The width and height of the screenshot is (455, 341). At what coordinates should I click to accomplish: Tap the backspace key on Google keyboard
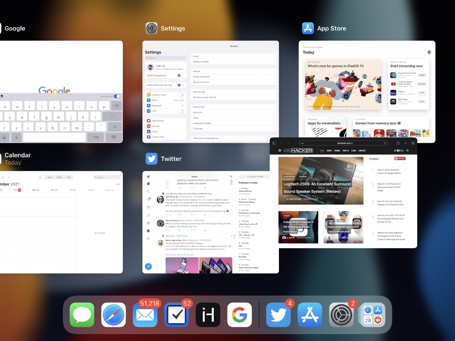(x=116, y=106)
